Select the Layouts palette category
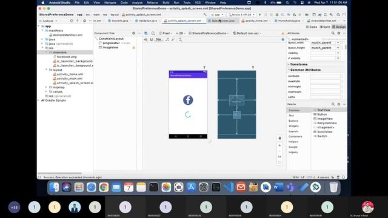This screenshot has width=388, height=218. click(293, 131)
